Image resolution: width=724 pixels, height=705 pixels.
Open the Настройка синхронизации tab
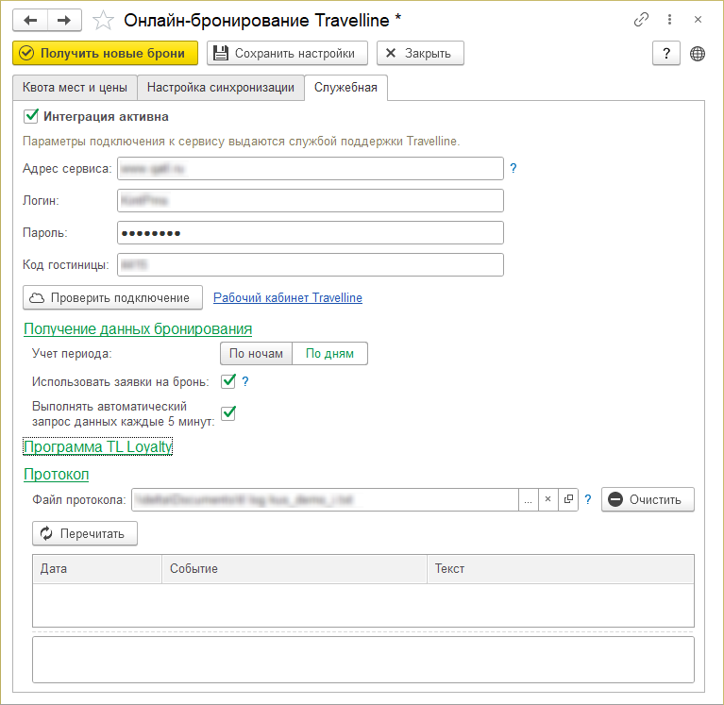coord(221,87)
